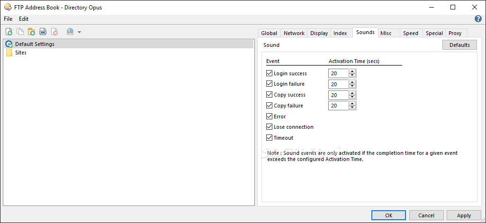This screenshot has width=486, height=223.
Task: Uncheck the Copy failure sound event
Action: tap(269, 105)
